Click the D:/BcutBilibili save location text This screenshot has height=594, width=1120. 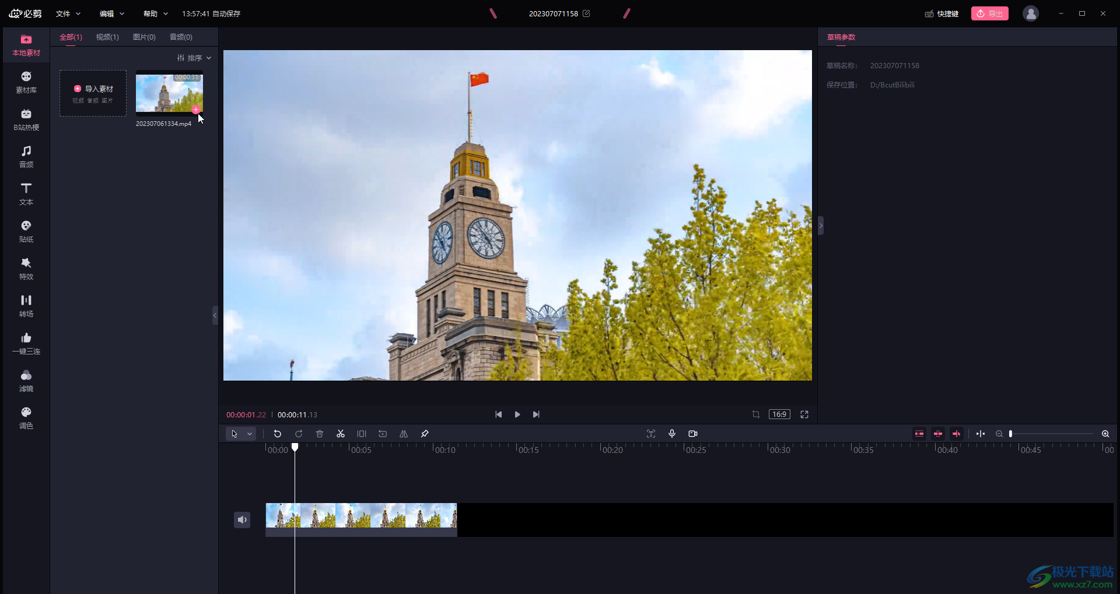tap(892, 85)
